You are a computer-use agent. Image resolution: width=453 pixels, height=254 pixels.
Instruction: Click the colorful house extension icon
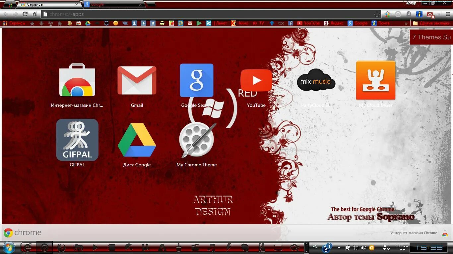[387, 14]
